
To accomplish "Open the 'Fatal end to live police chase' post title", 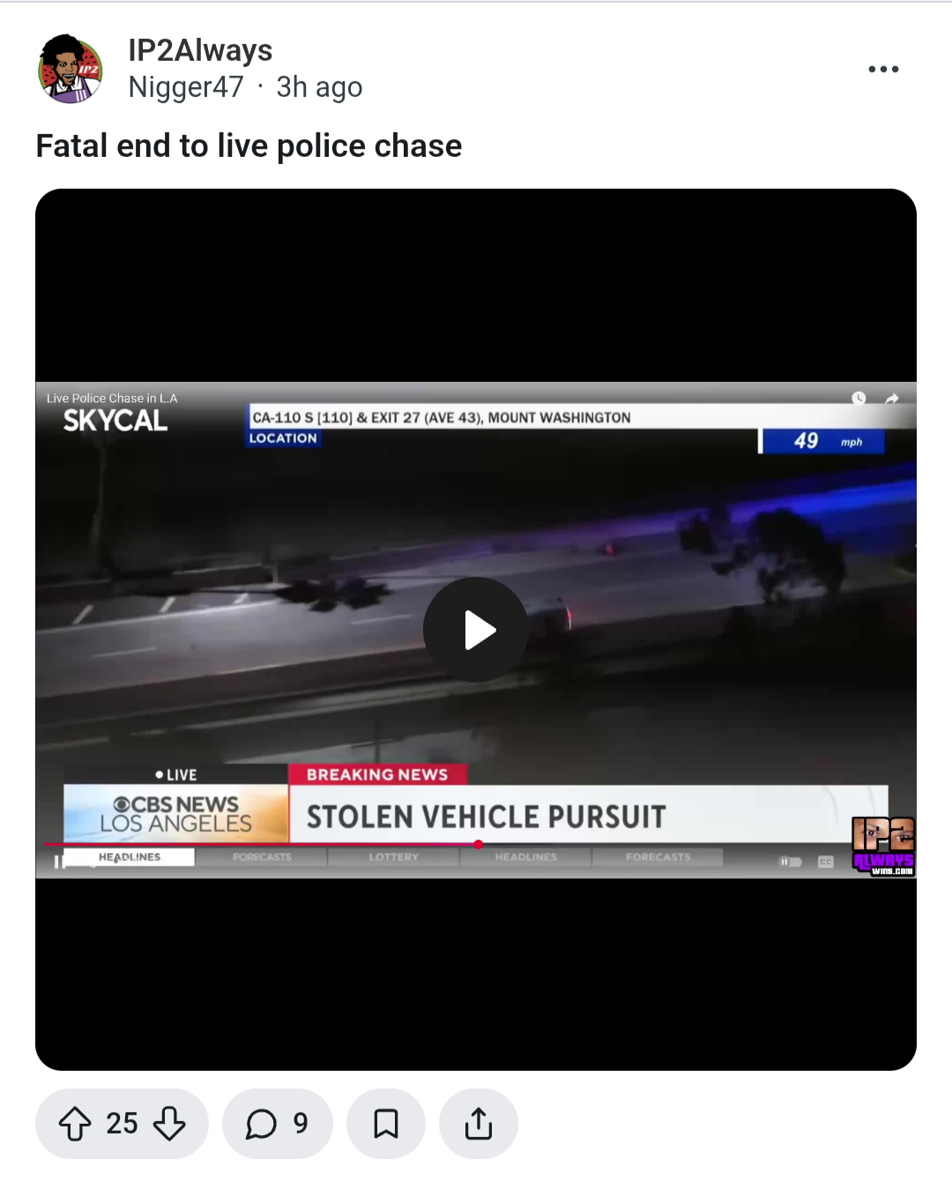I will (x=249, y=146).
